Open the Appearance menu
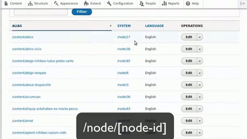Image resolution: width=247 pixels, height=139 pixels. [x=66, y=3]
